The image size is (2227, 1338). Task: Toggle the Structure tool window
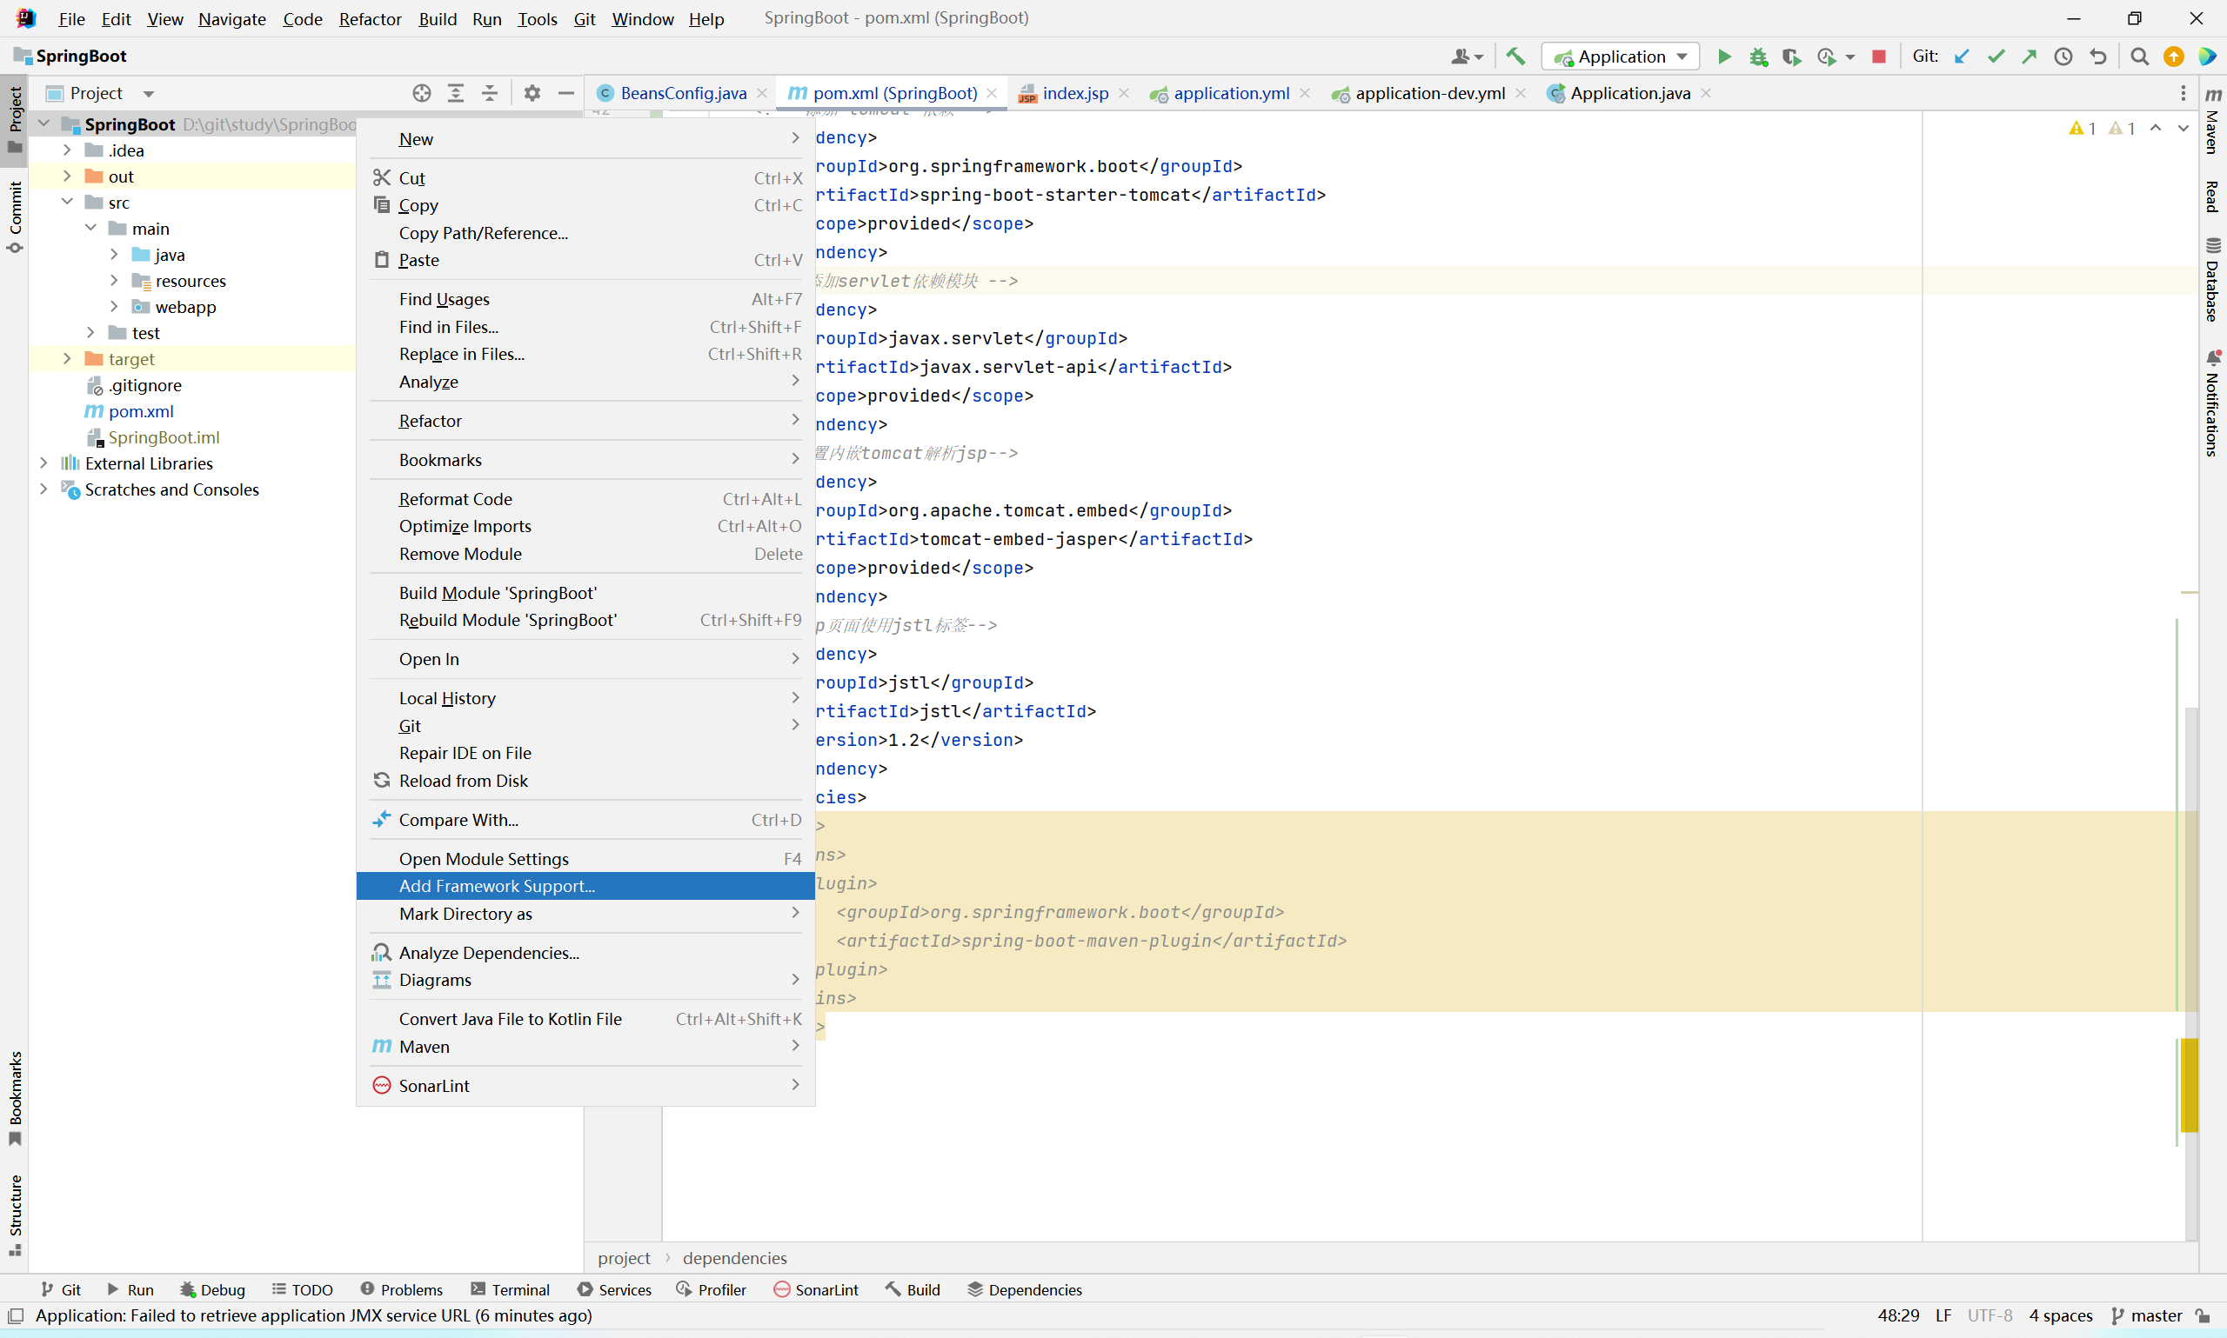click(15, 1214)
